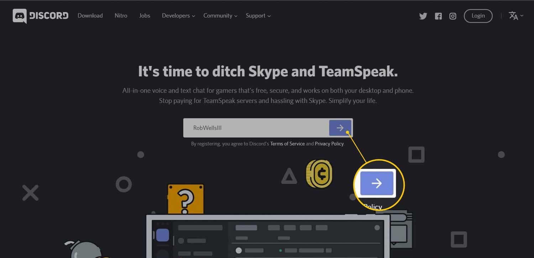Screen dimensions: 534x258
Task: Expand the Support dropdown menu
Action: click(x=258, y=16)
